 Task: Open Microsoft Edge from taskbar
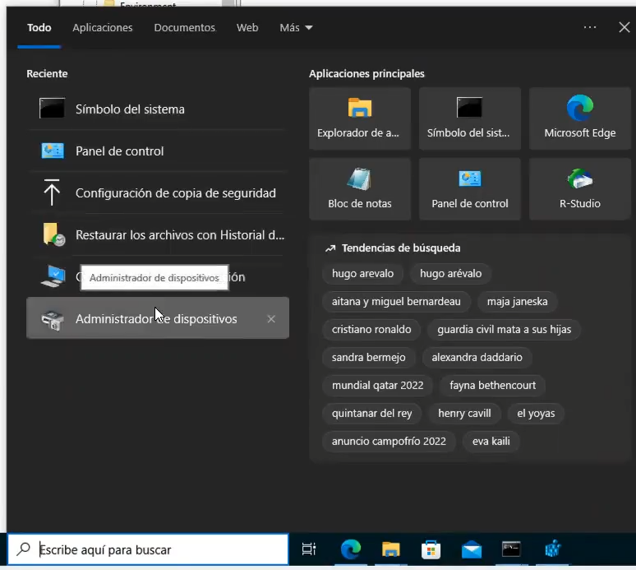pyautogui.click(x=350, y=549)
